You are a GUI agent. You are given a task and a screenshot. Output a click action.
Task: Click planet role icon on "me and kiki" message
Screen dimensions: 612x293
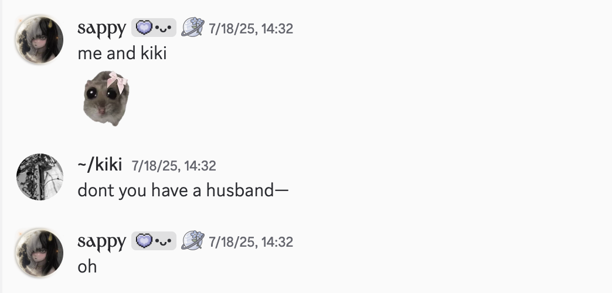point(192,28)
